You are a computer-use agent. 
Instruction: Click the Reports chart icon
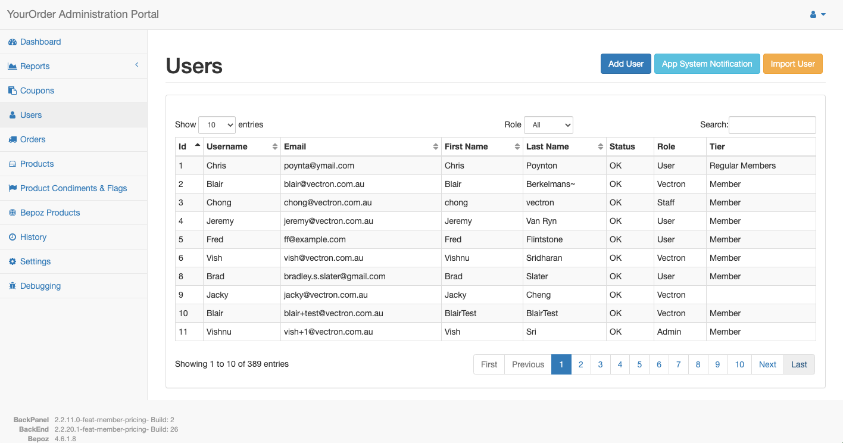coord(13,67)
